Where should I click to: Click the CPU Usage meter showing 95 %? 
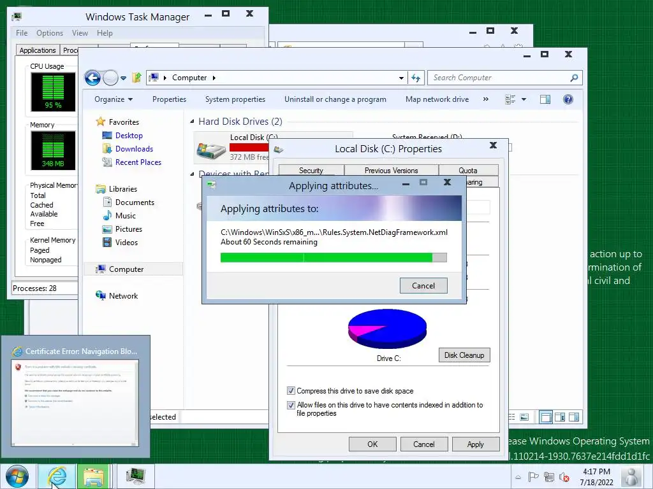tap(53, 92)
